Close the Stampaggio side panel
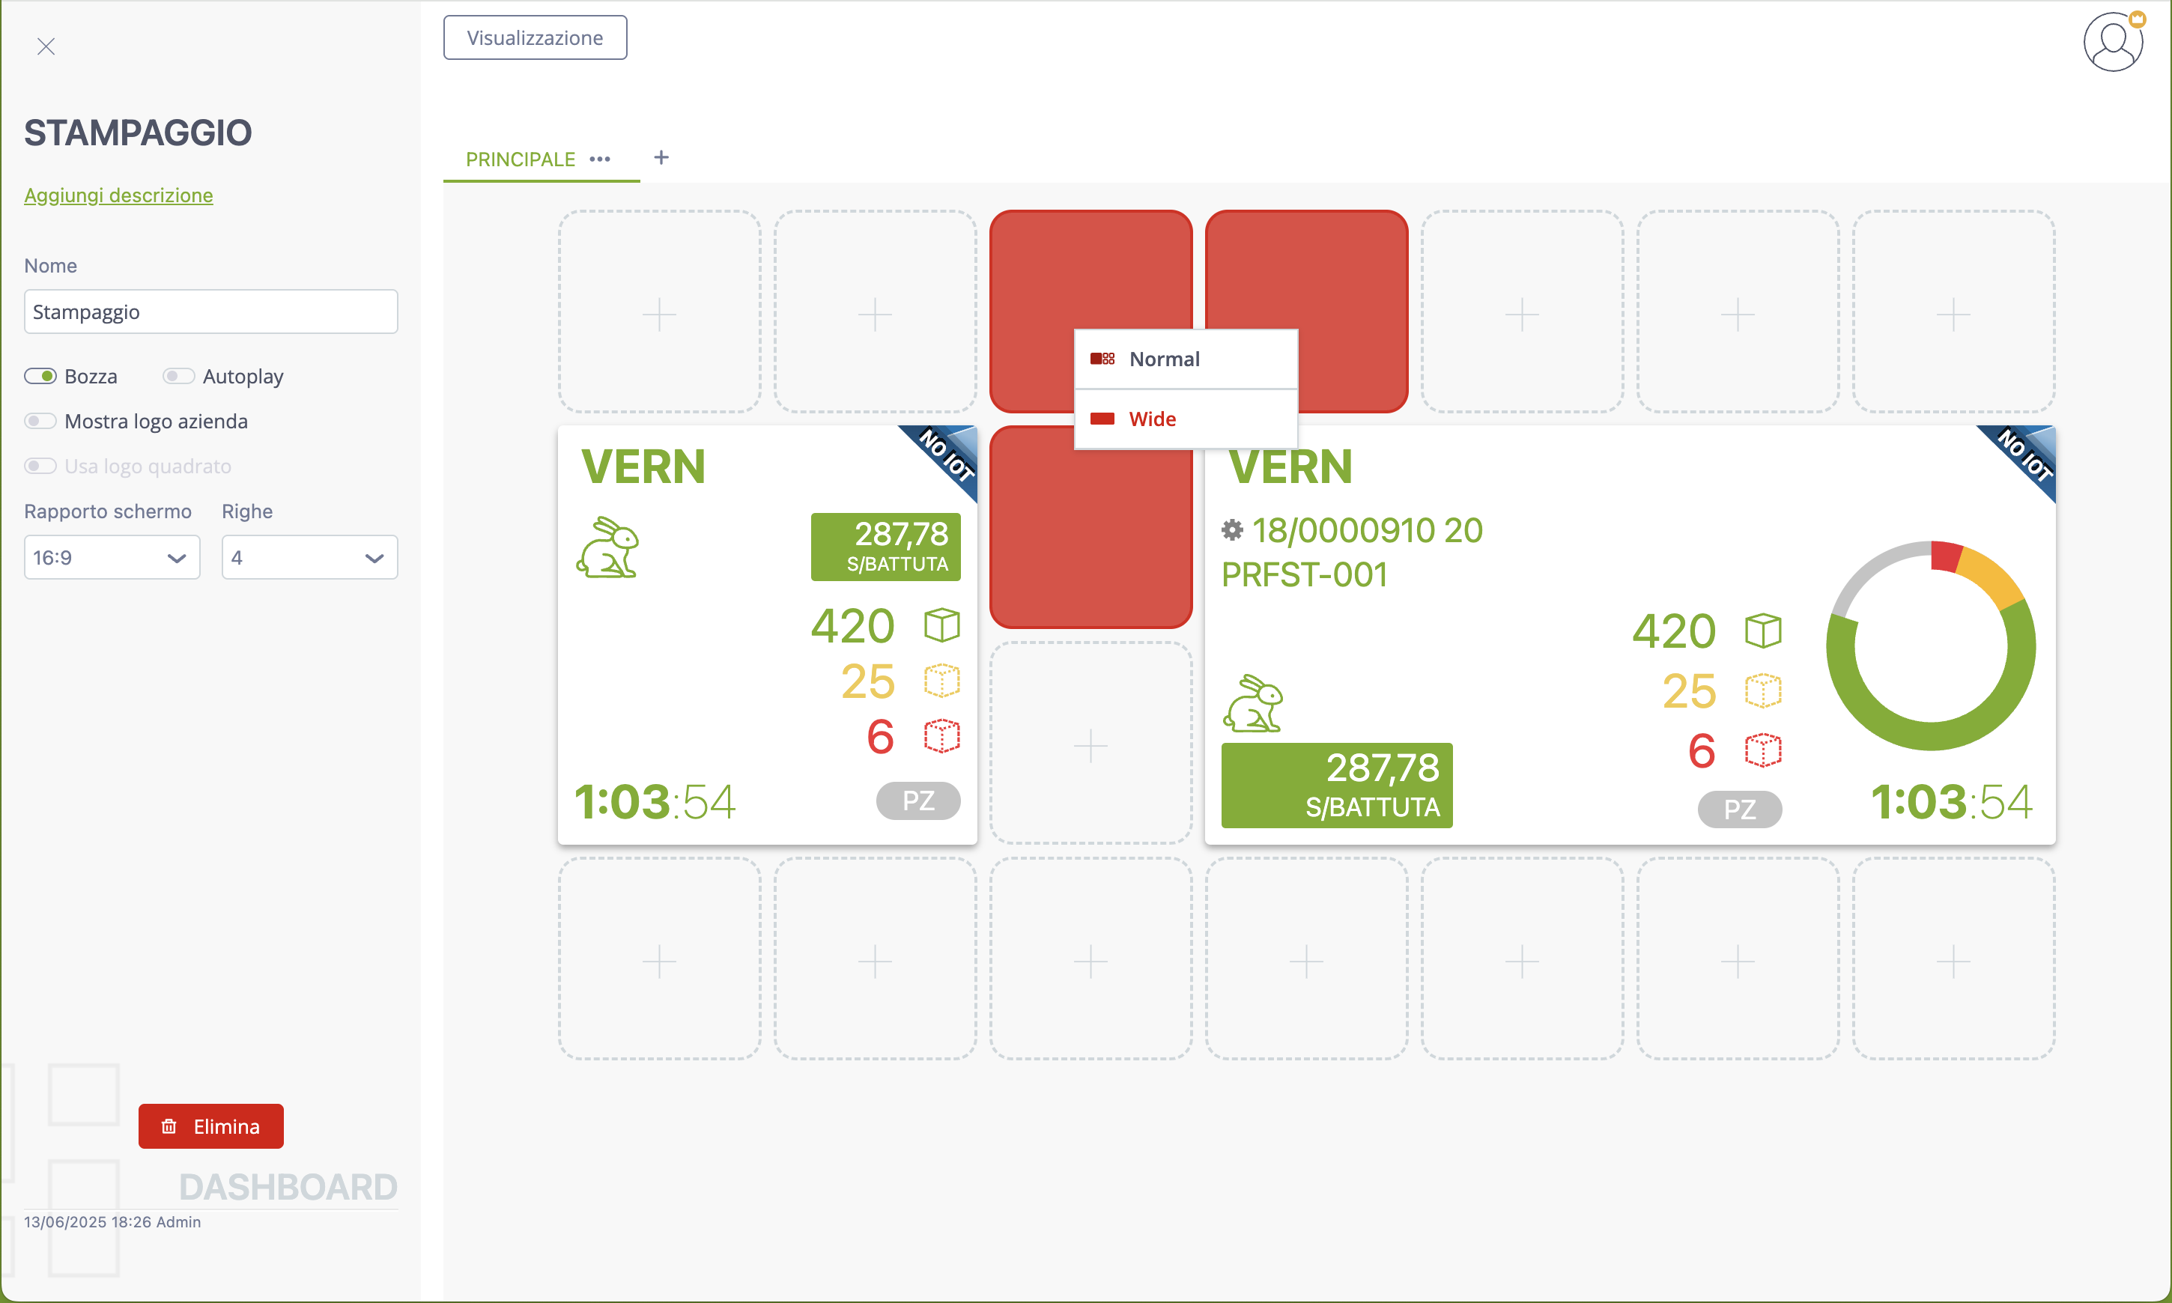 [46, 46]
